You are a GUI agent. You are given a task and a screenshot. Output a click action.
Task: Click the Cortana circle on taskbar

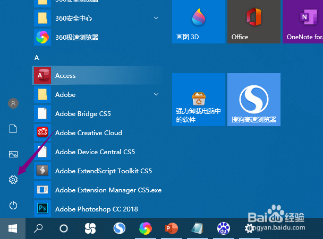coord(64,228)
